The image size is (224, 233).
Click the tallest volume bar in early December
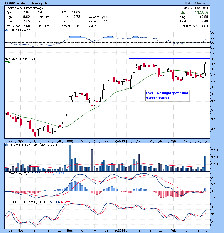click(70, 158)
